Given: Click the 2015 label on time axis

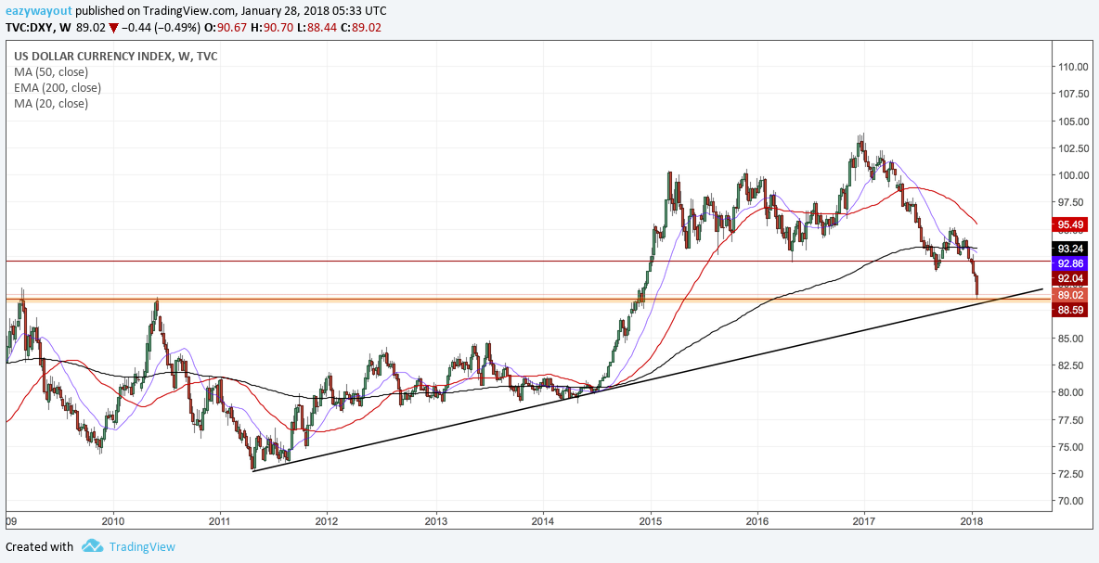Looking at the screenshot, I should point(651,521).
